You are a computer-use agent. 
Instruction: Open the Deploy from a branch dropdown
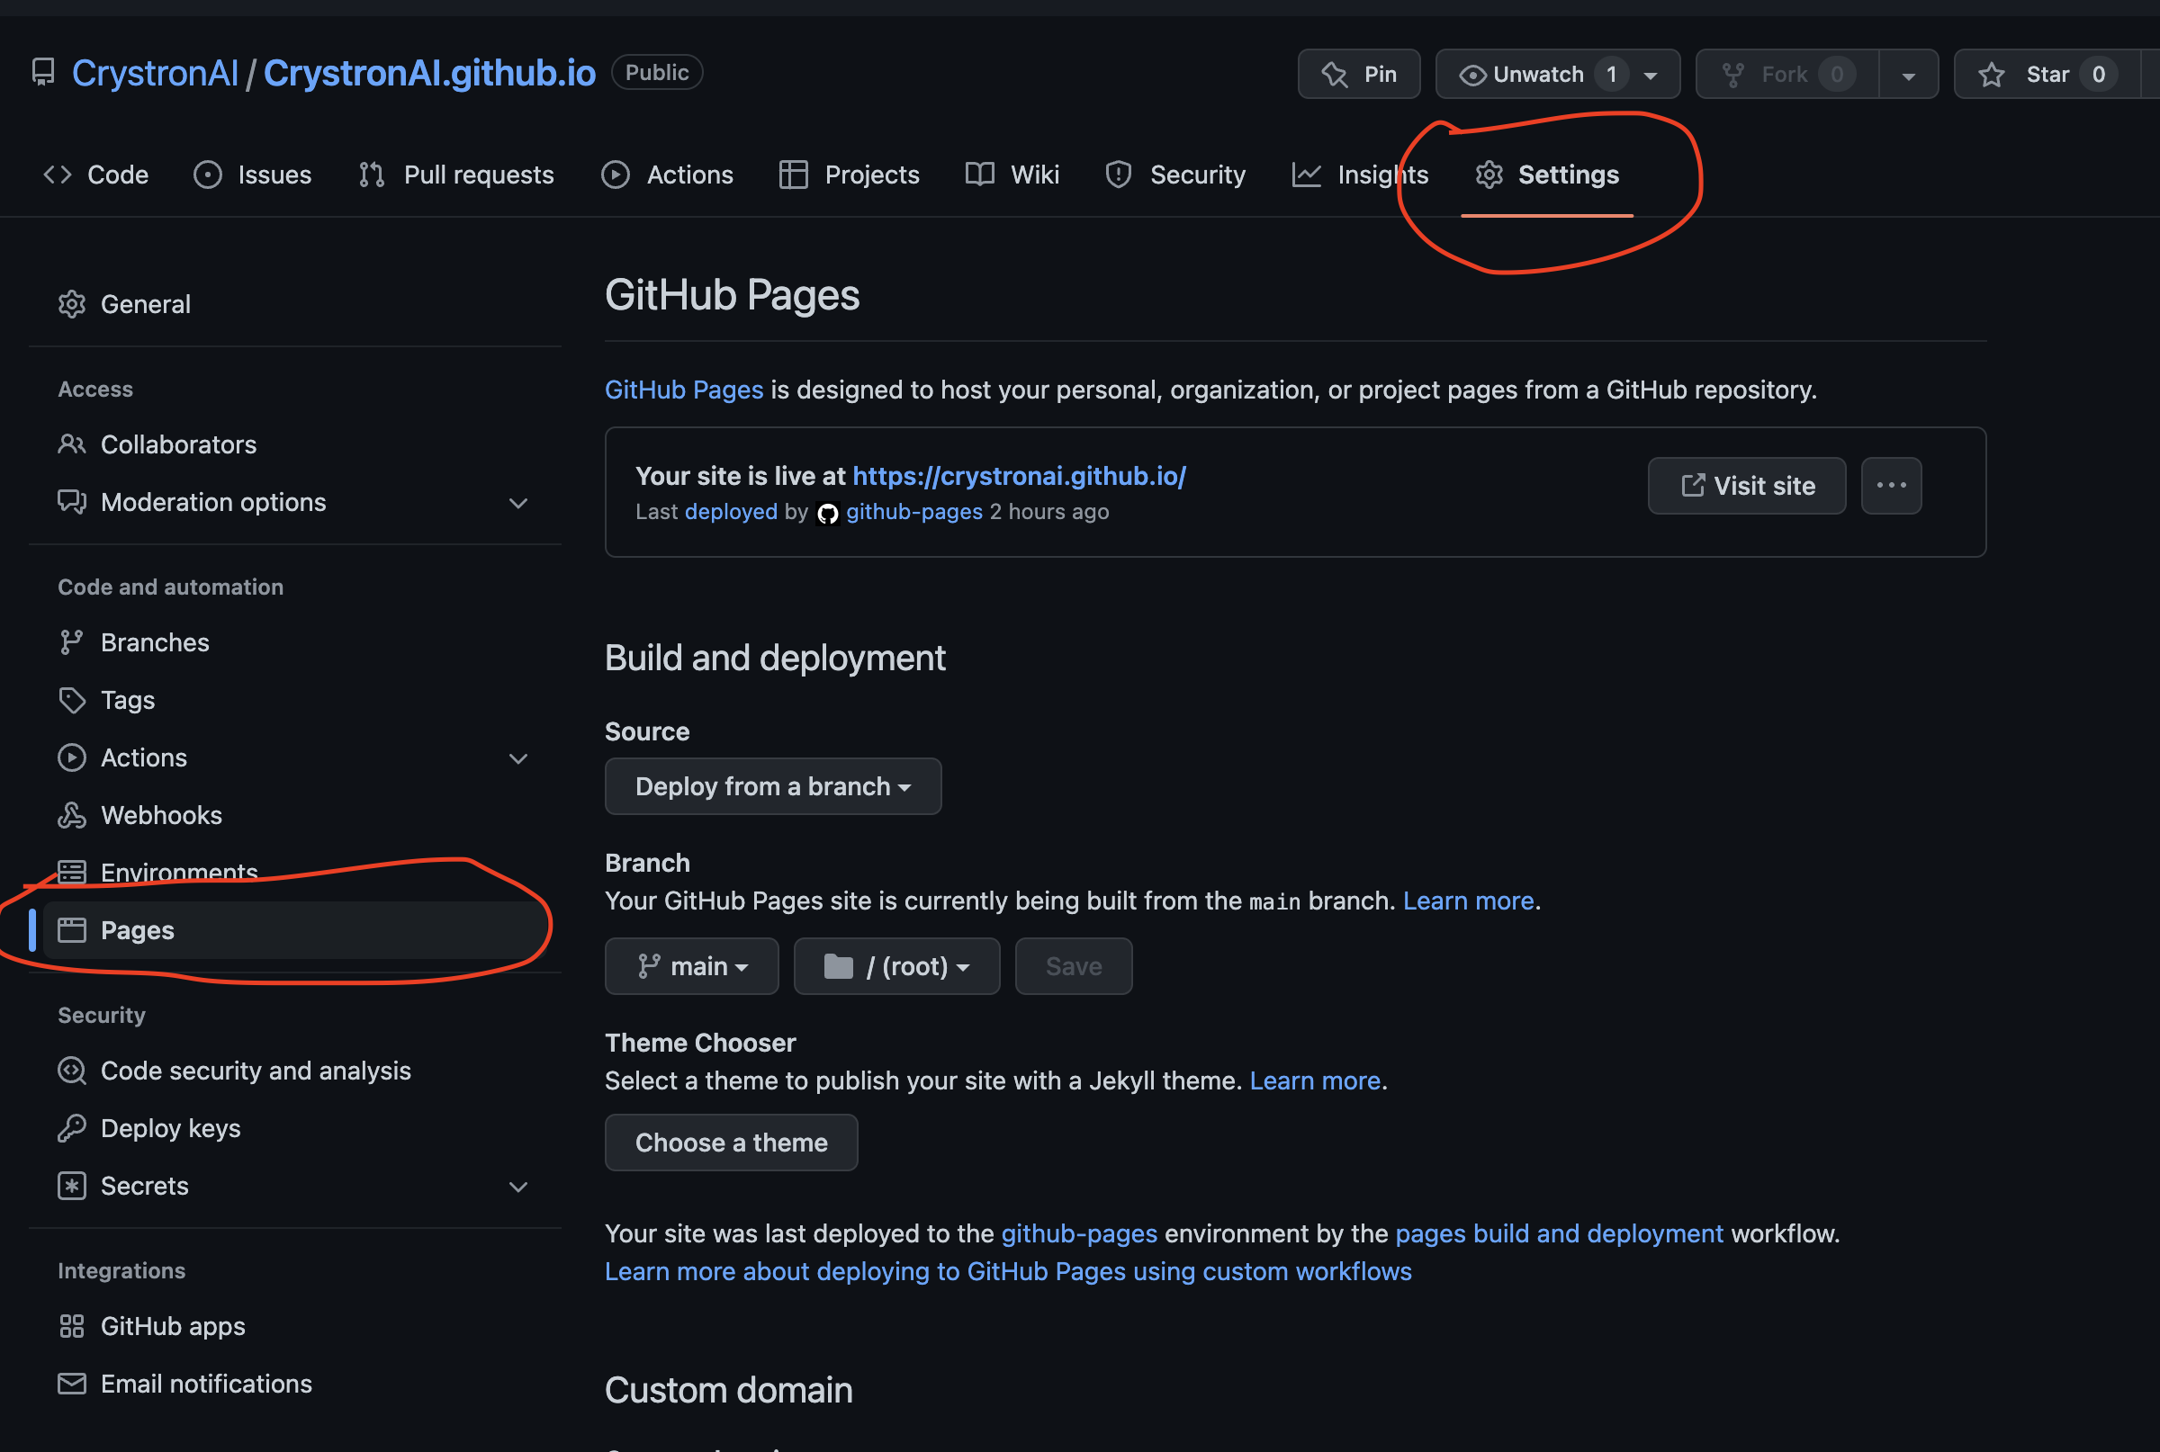click(x=772, y=786)
